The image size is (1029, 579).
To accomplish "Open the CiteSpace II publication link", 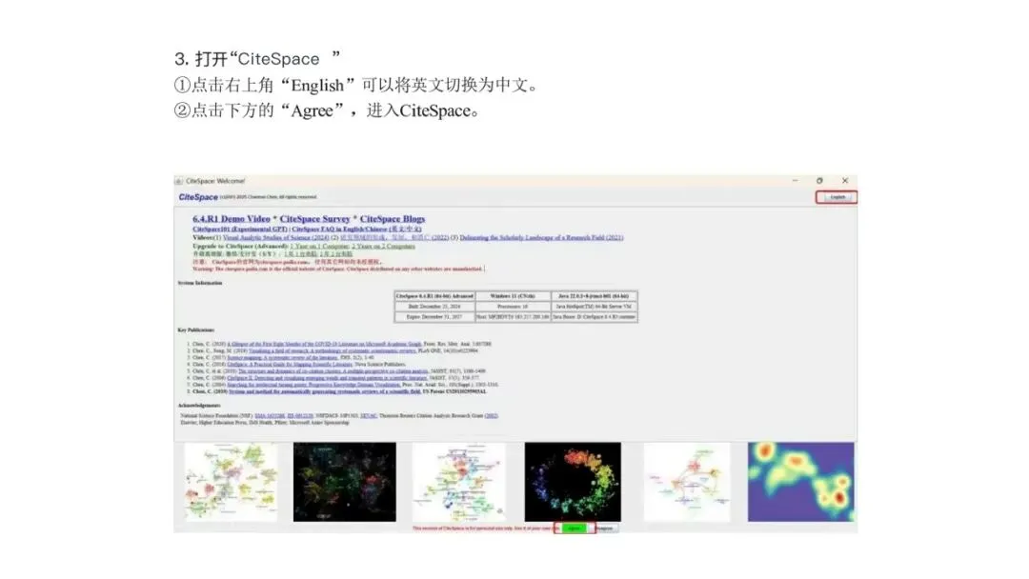I will (327, 378).
